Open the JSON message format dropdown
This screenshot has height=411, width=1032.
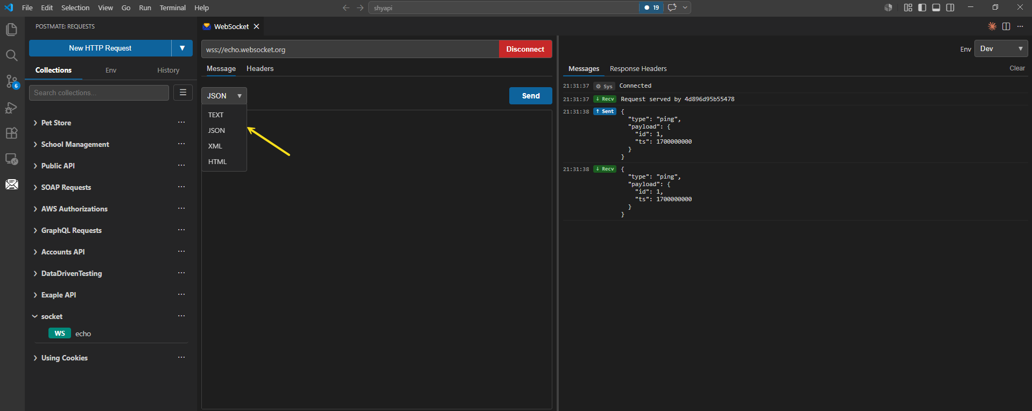pyautogui.click(x=224, y=96)
